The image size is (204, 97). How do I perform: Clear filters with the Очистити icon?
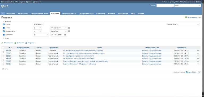coord(15,43)
